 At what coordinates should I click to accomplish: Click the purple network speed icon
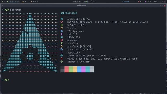click(x=145, y=2)
